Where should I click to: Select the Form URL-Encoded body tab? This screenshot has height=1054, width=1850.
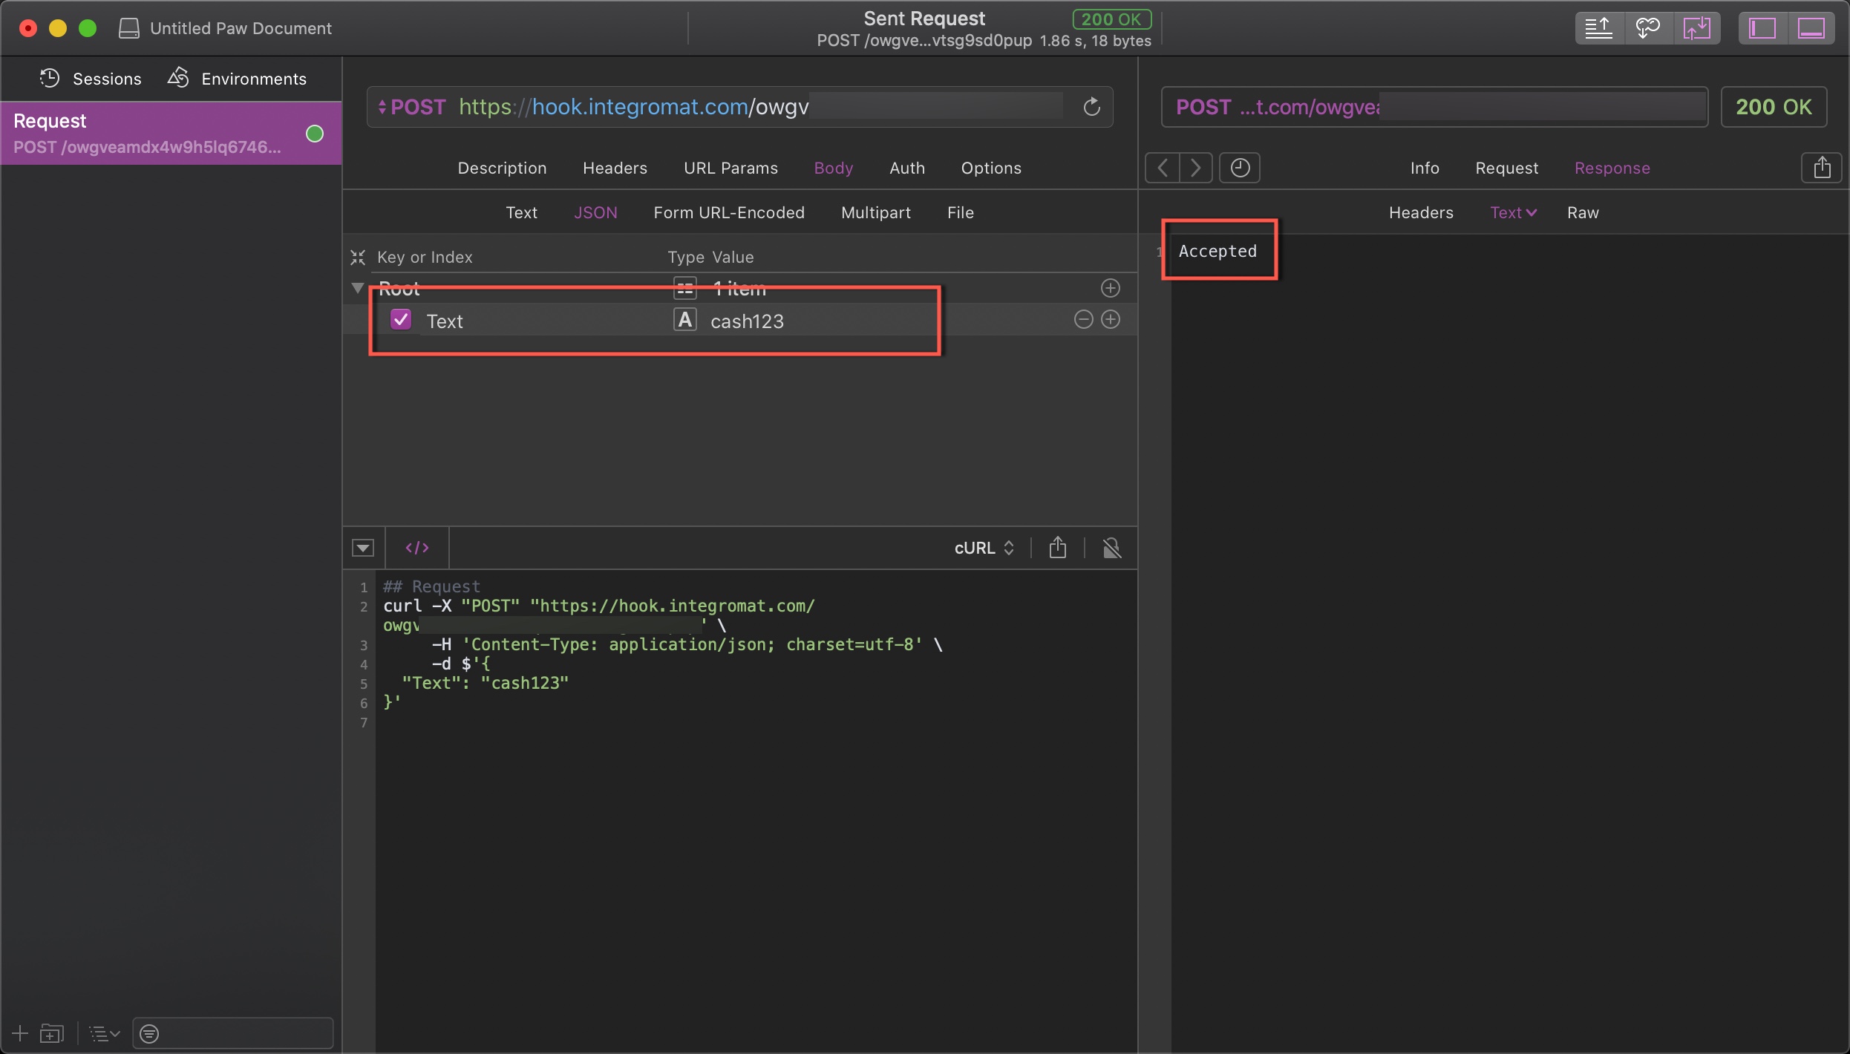pyautogui.click(x=728, y=212)
